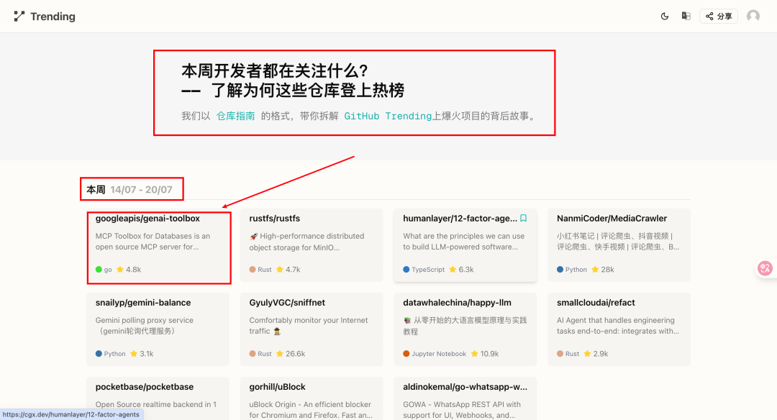This screenshot has width=777, height=420.
Task: Click bookmark icon on humanlayer card
Action: 523,218
